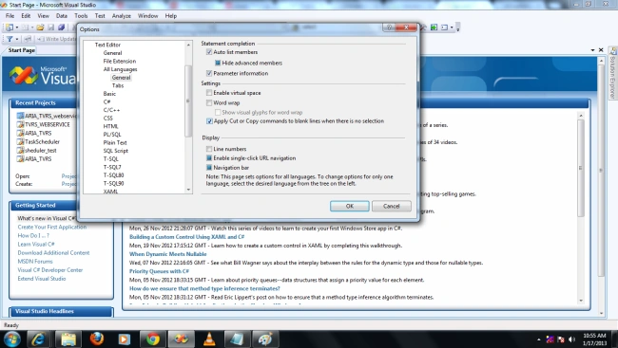Click the New Project toolbar icon

10,27
